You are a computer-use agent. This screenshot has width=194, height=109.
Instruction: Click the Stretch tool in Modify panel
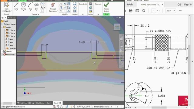tap(69, 7)
